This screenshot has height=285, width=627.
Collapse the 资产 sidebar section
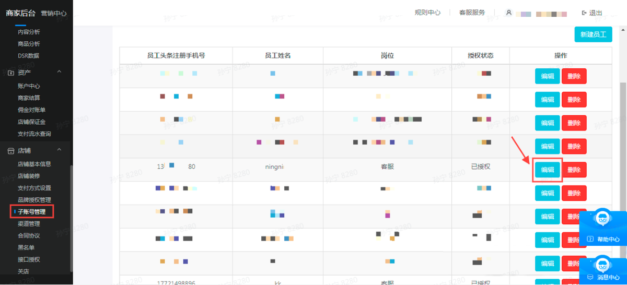pyautogui.click(x=59, y=72)
